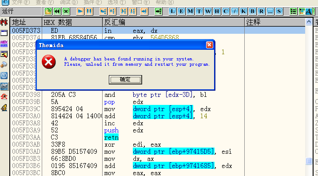Select row at address 005FD3BC

(x=158, y=173)
